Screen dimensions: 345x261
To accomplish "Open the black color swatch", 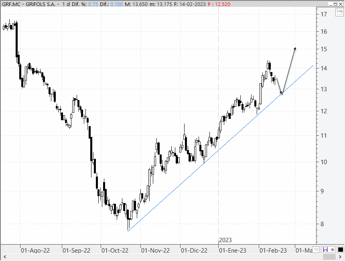I will 340,249.
